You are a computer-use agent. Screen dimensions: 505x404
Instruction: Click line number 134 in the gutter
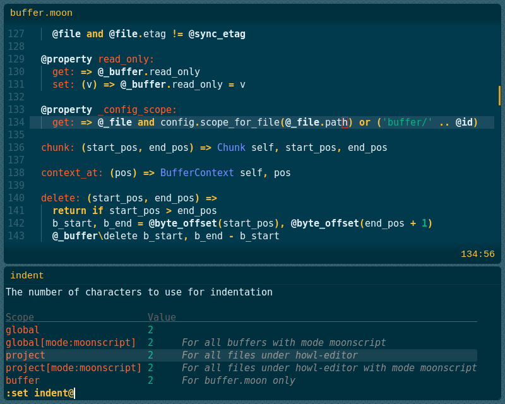point(16,122)
